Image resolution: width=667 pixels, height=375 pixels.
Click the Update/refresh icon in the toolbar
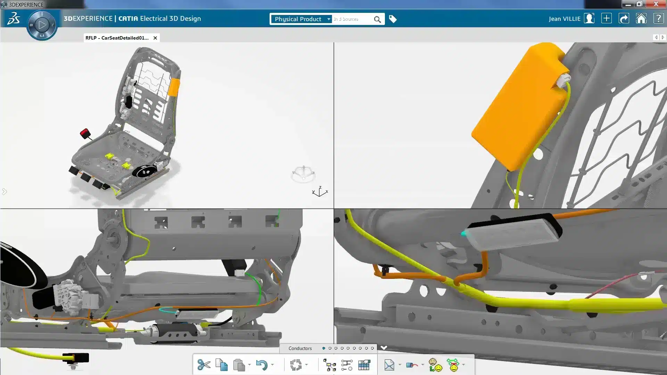tap(296, 364)
